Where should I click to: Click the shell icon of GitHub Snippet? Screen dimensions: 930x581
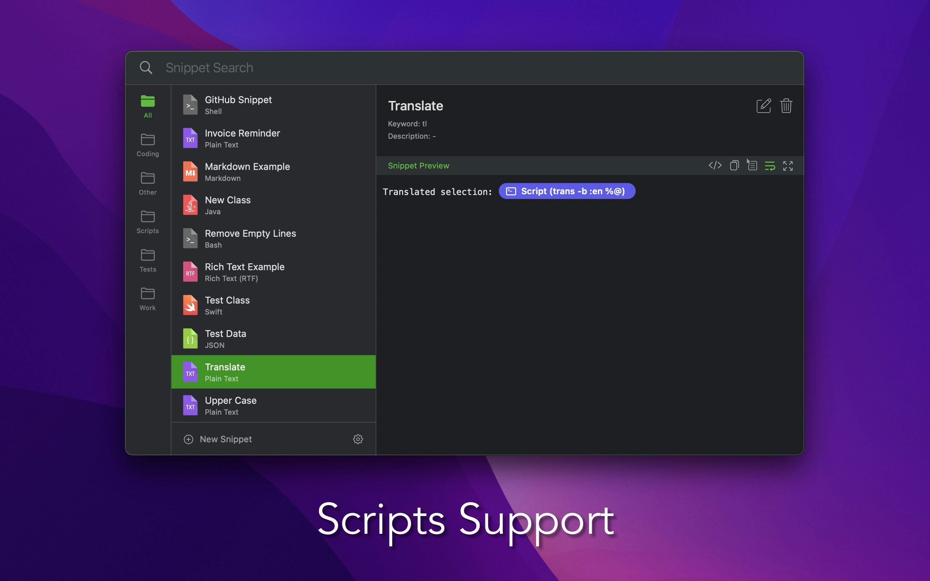[190, 105]
